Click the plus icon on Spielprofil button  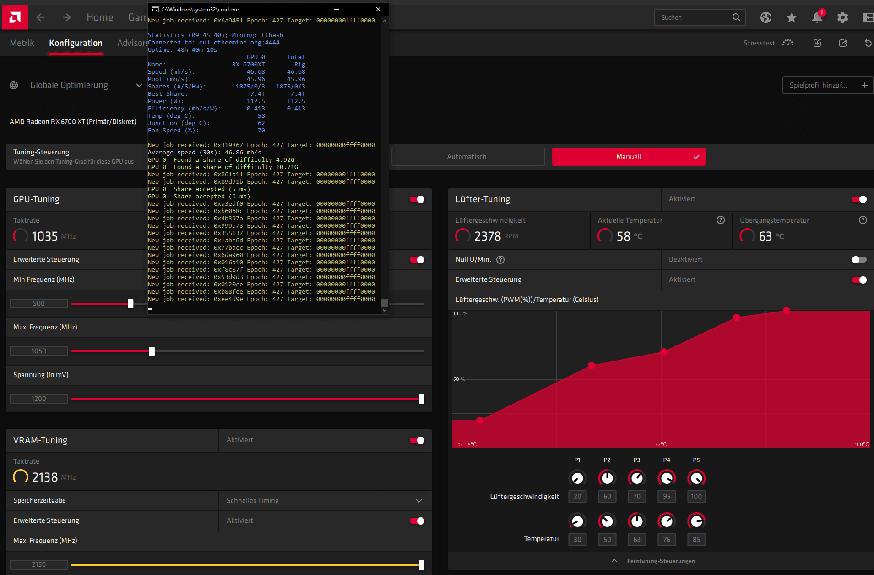coord(865,85)
